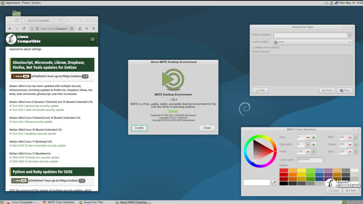This screenshot has height=204, width=363.
Task: Click the toolbar overflow chevron icon in Firefox
Action: (87, 28)
